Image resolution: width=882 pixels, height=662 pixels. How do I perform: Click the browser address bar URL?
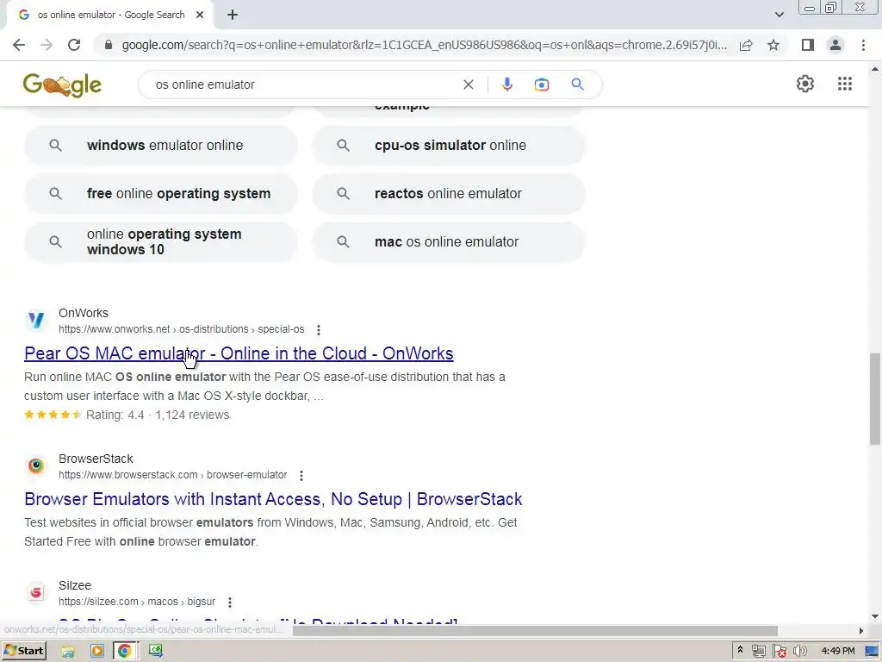point(424,45)
